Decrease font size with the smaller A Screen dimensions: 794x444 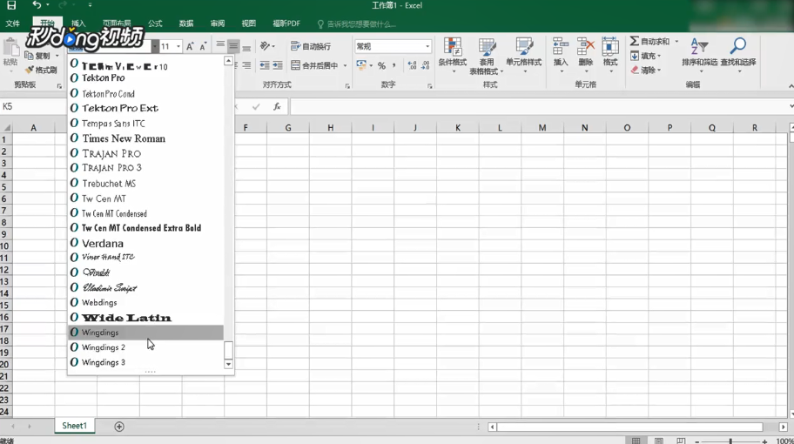point(203,46)
